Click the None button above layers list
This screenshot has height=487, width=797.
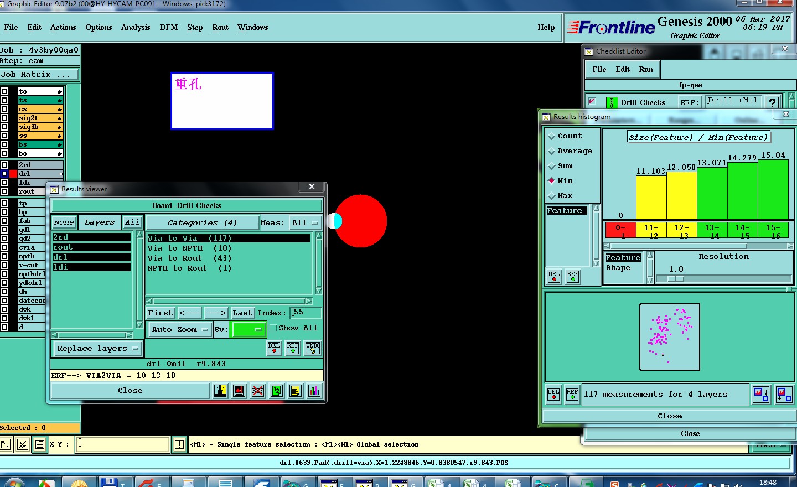(64, 222)
